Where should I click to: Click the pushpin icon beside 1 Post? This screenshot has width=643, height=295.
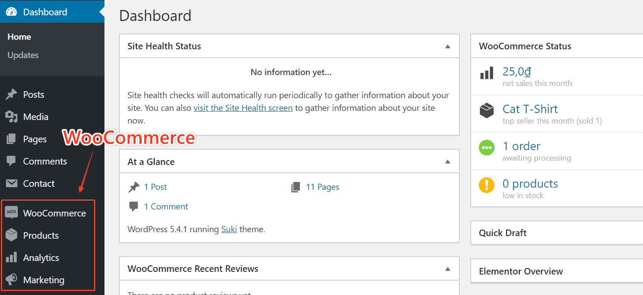pyautogui.click(x=134, y=187)
